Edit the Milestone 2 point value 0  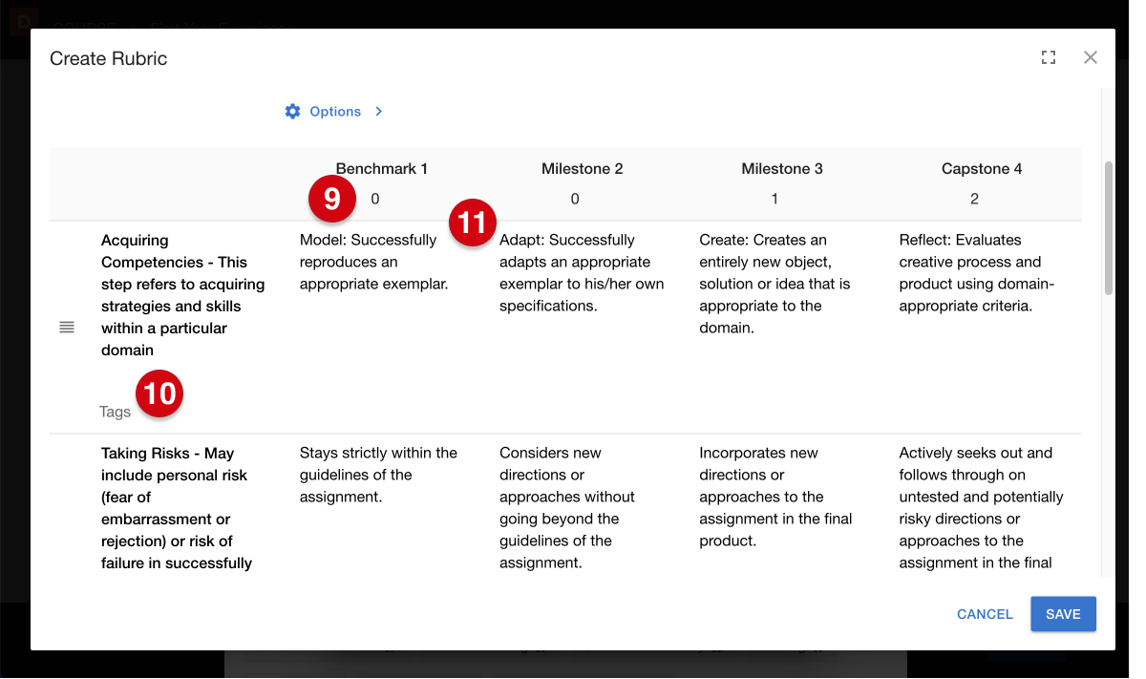pos(575,199)
